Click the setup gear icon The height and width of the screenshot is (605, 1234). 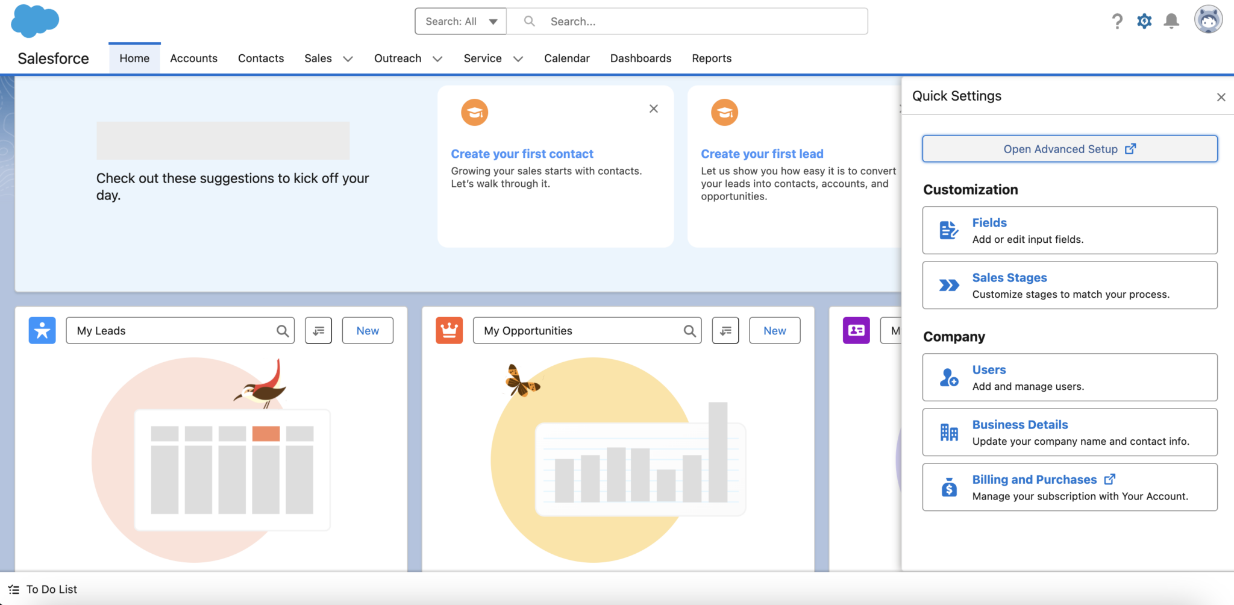click(x=1144, y=22)
